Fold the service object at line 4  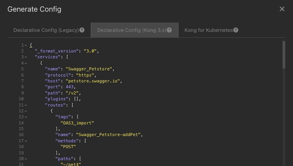[26, 63]
